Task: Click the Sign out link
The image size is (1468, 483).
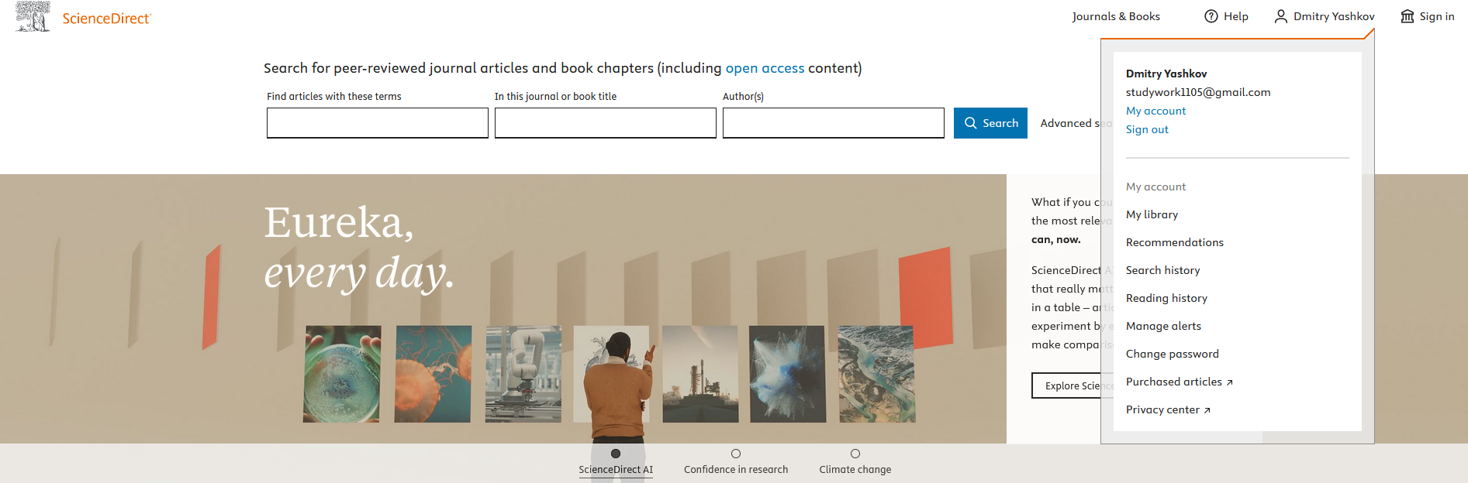Action: coord(1147,129)
